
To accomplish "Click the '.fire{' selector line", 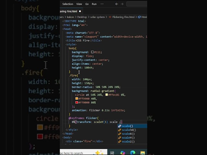I will coord(73,75).
